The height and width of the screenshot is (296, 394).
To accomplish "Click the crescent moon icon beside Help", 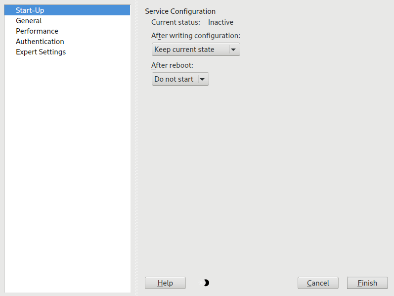I will click(206, 283).
